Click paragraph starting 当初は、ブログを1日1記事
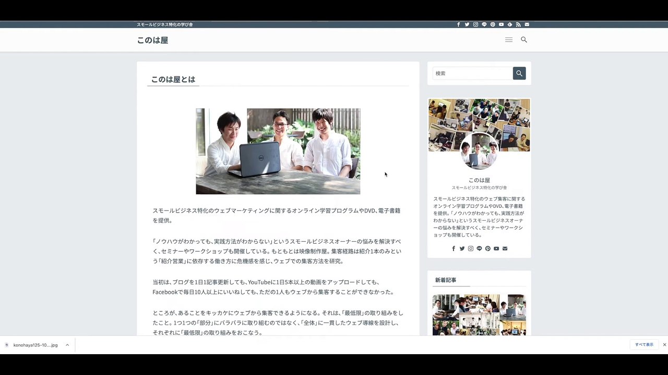Screen dimensions: 668x375 tap(273, 287)
